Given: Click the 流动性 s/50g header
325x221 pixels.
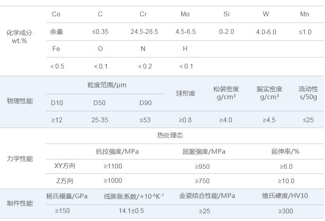Looking at the screenshot, I should tap(308, 93).
